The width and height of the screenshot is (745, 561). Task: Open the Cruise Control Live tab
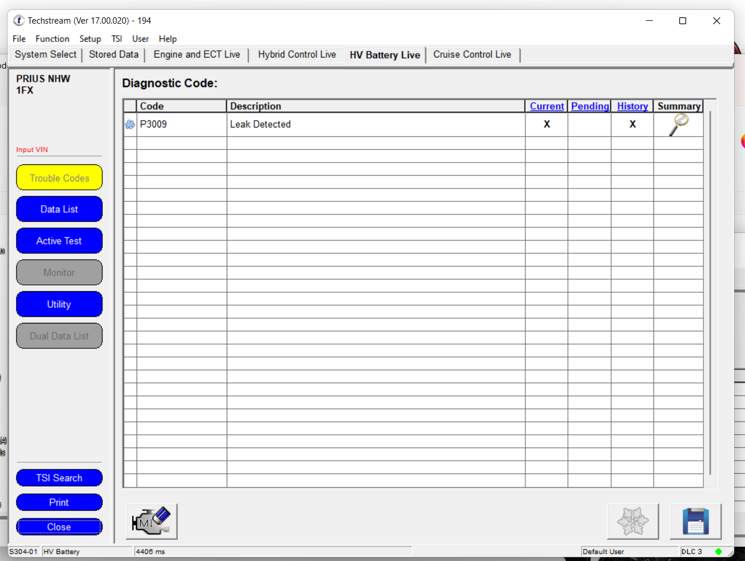[472, 54]
